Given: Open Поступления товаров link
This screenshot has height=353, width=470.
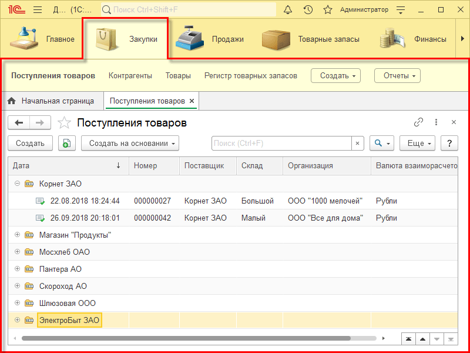Looking at the screenshot, I should (x=53, y=76).
